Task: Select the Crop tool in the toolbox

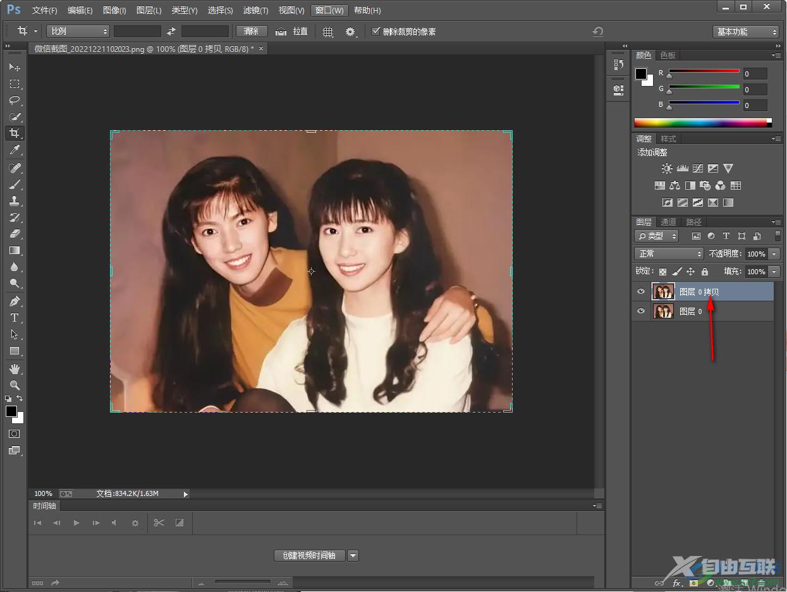Action: (x=14, y=133)
